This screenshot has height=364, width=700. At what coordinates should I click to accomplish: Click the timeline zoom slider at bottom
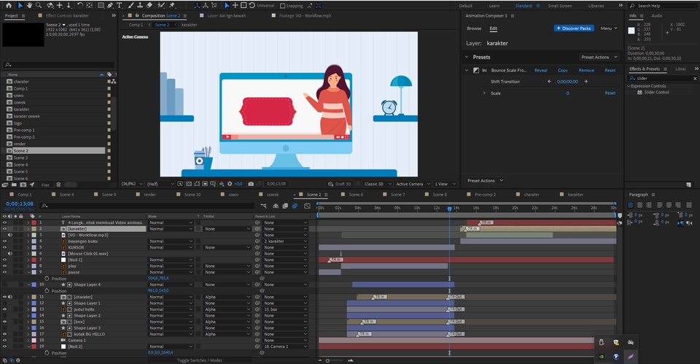coord(335,360)
